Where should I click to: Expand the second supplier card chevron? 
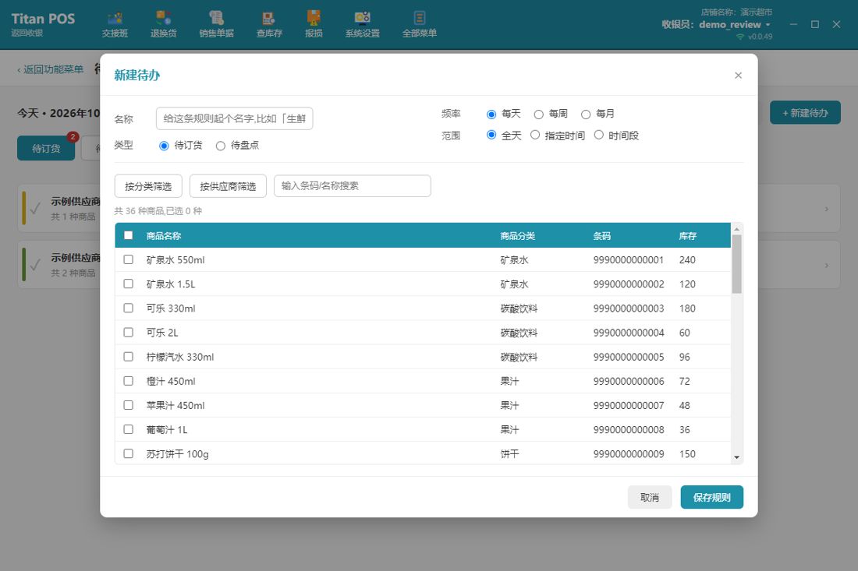826,266
